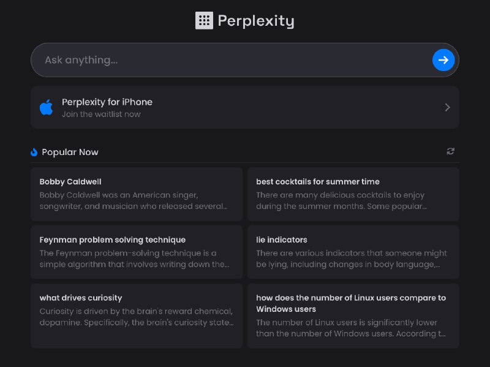Viewport: 490px width, 367px height.
Task: Click the curiosity dopamine description text
Action: 137,317
